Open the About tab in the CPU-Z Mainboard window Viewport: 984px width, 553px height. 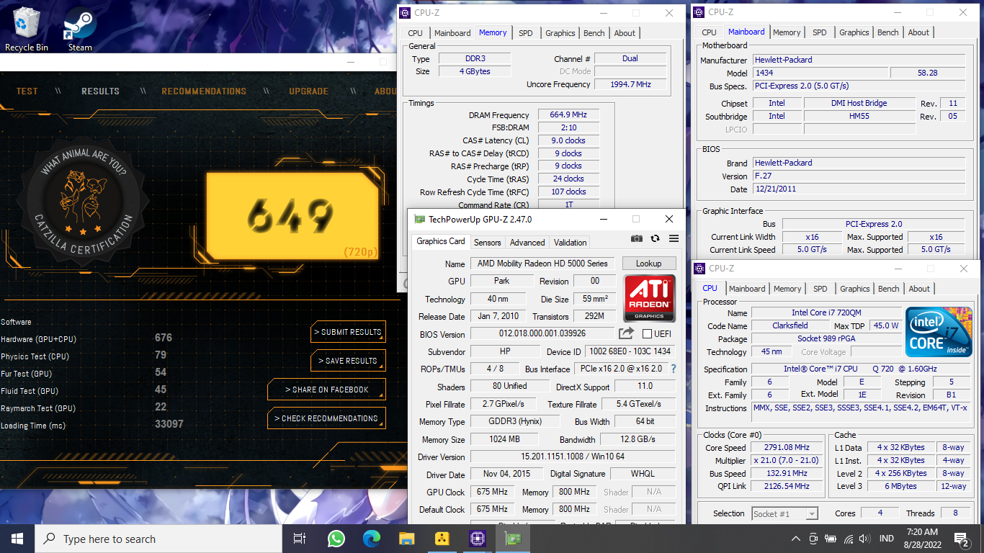pyautogui.click(x=918, y=32)
